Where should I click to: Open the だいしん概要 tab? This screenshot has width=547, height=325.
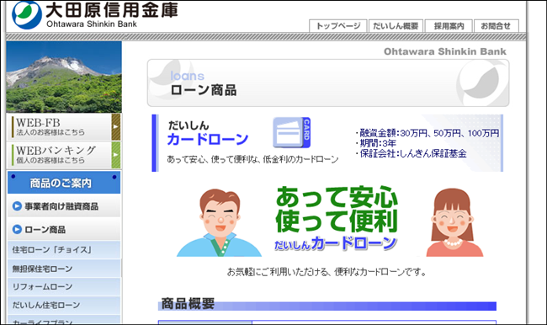[396, 26]
